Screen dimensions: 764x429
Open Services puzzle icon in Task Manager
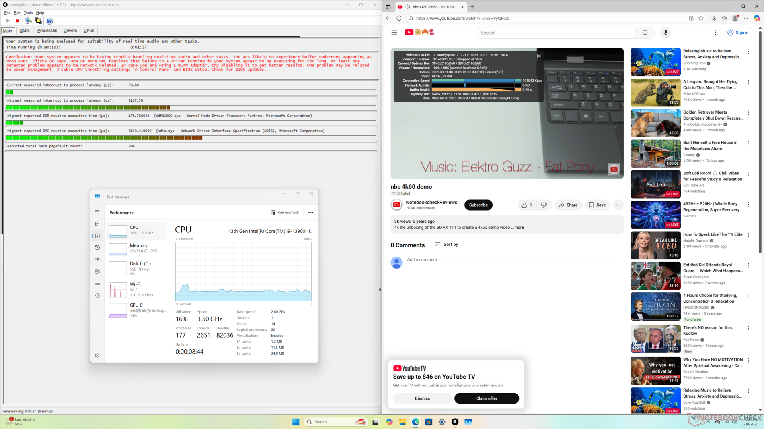point(97,295)
